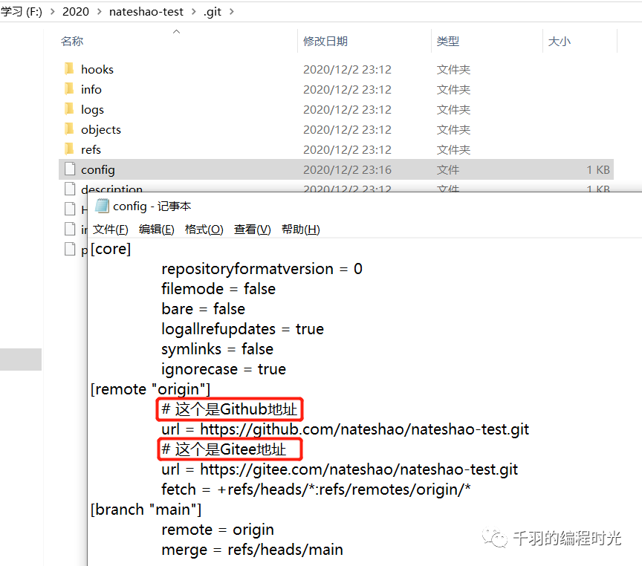
Task: Click the [core] section line in Notepad
Action: click(111, 249)
